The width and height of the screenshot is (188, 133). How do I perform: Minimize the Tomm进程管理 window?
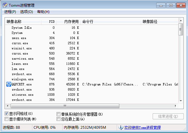tap(161, 5)
